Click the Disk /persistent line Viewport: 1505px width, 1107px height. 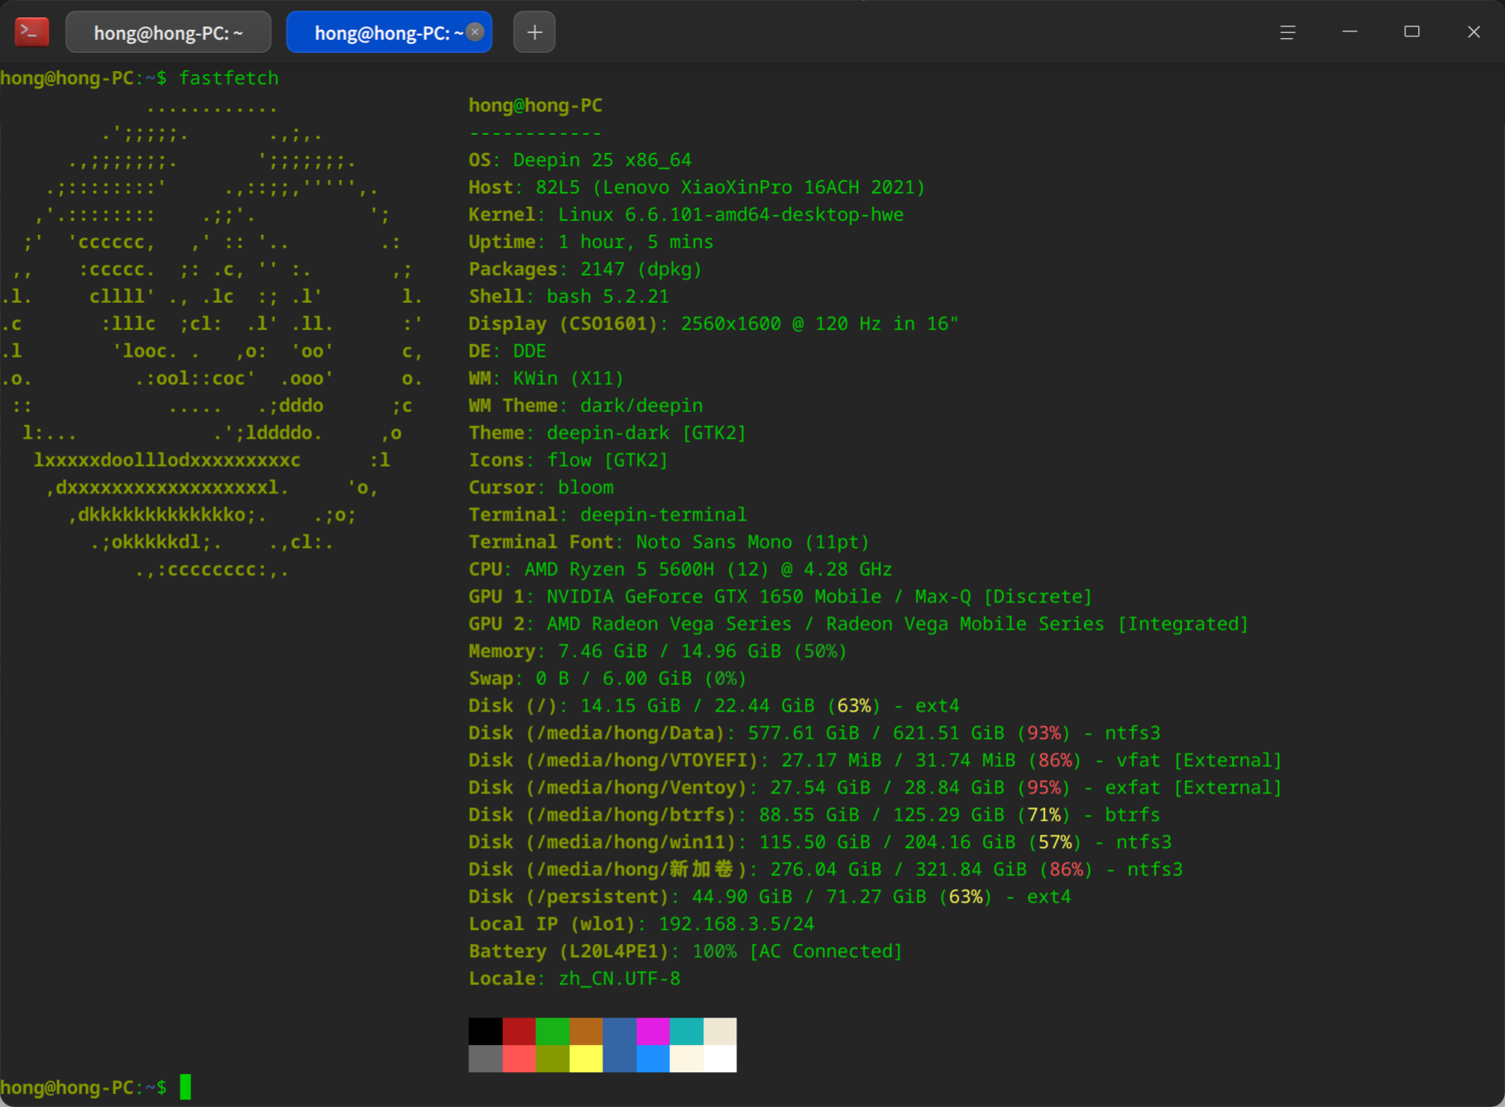(769, 897)
